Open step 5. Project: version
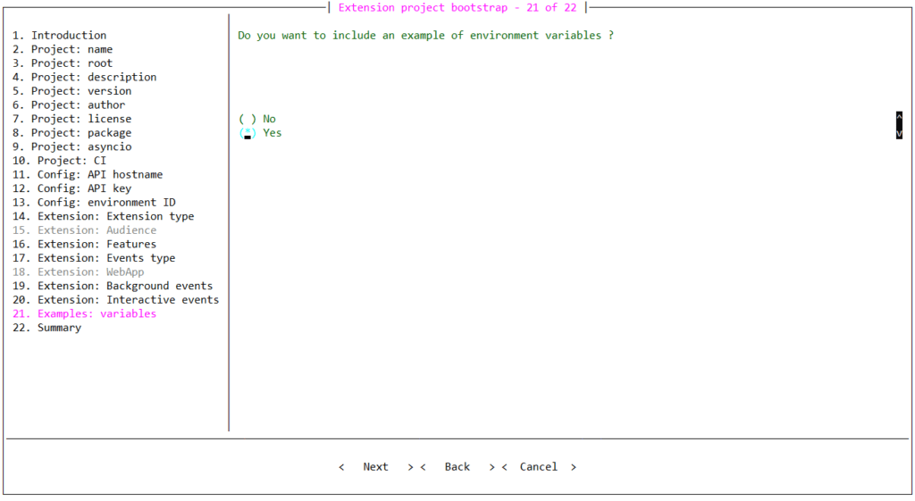The width and height of the screenshot is (915, 501). tap(71, 91)
